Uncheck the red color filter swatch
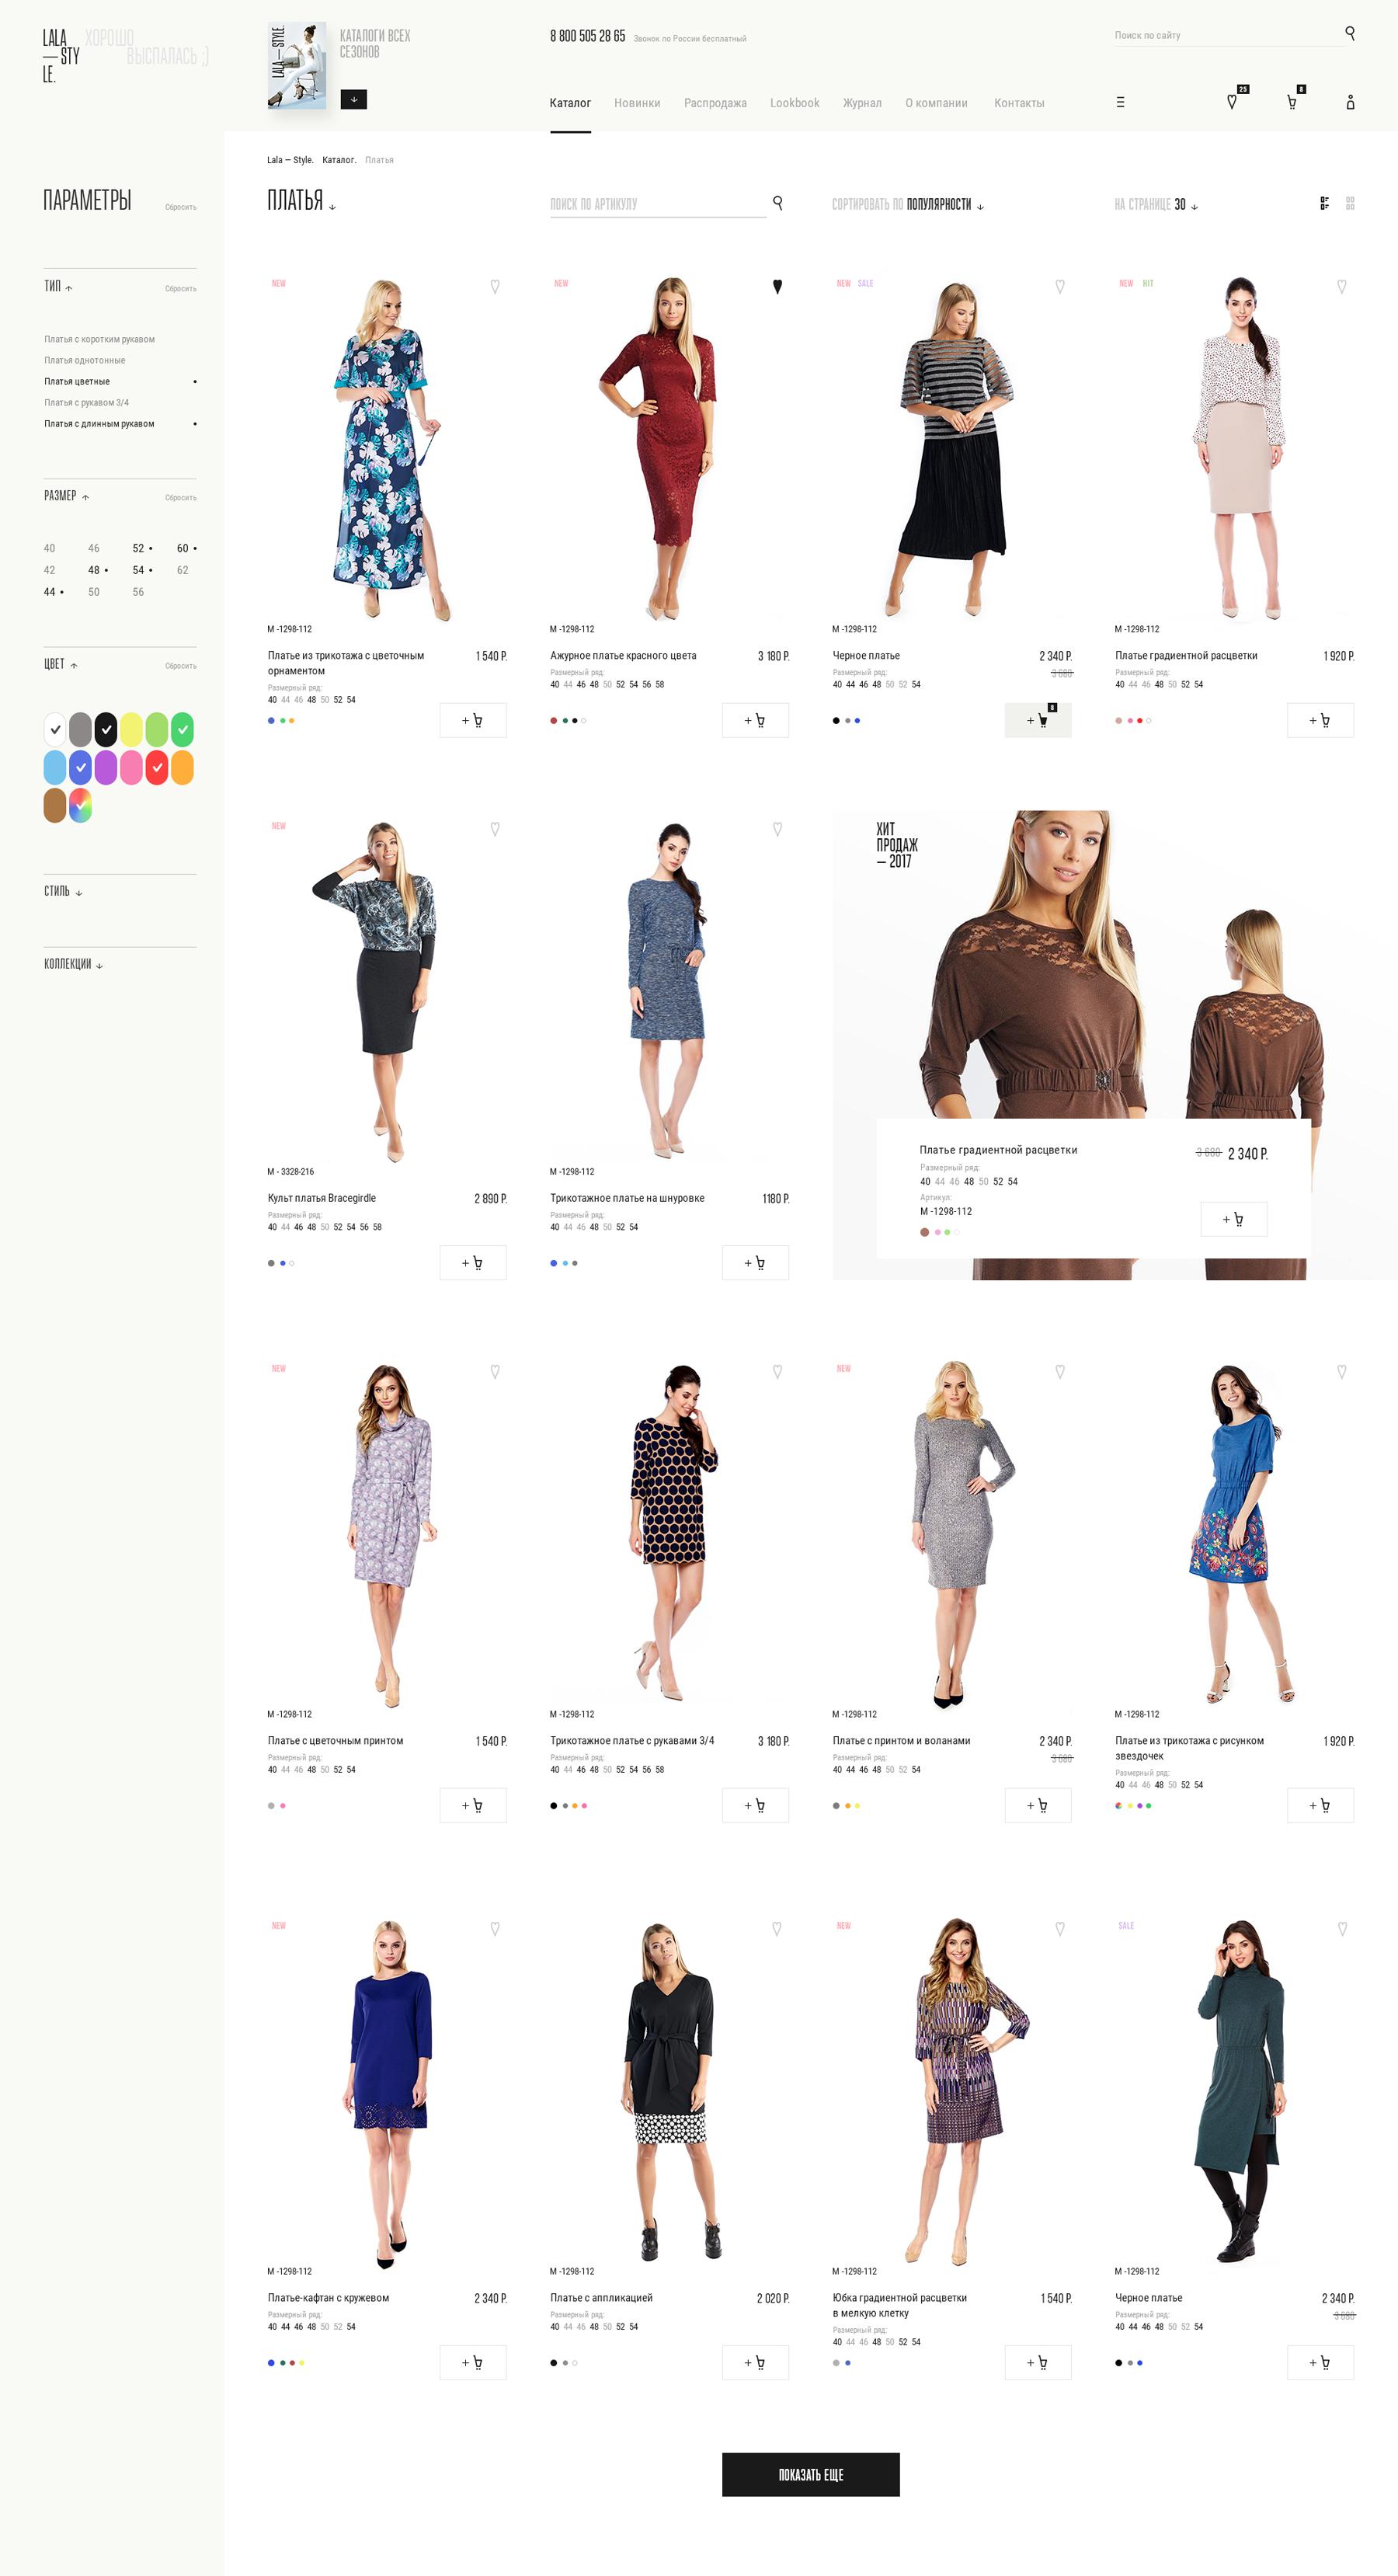The height and width of the screenshot is (2576, 1398). tap(156, 768)
